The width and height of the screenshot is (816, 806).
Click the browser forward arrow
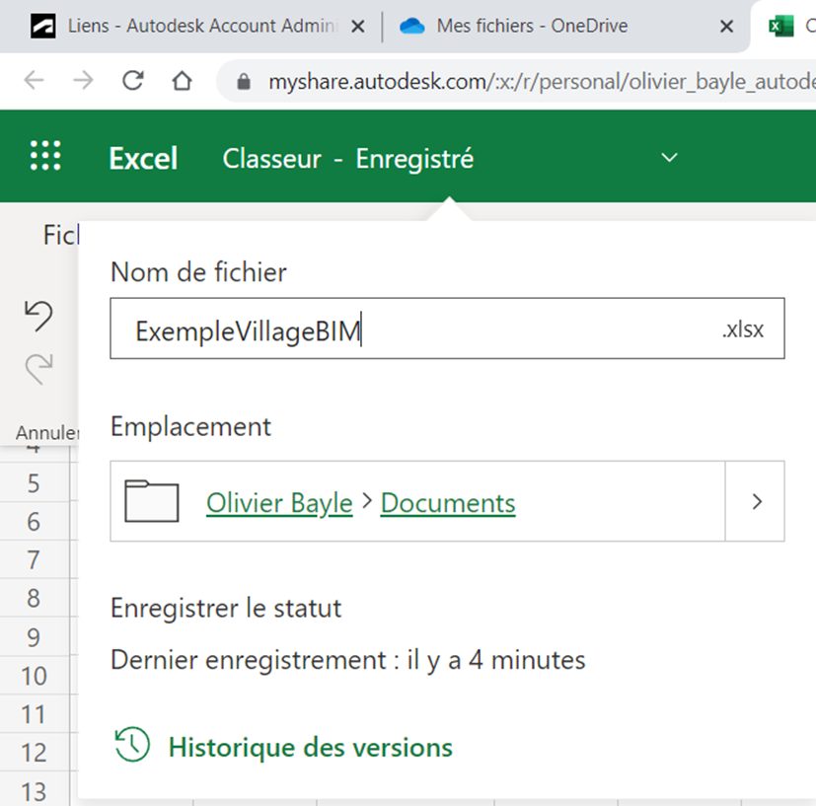tap(83, 81)
